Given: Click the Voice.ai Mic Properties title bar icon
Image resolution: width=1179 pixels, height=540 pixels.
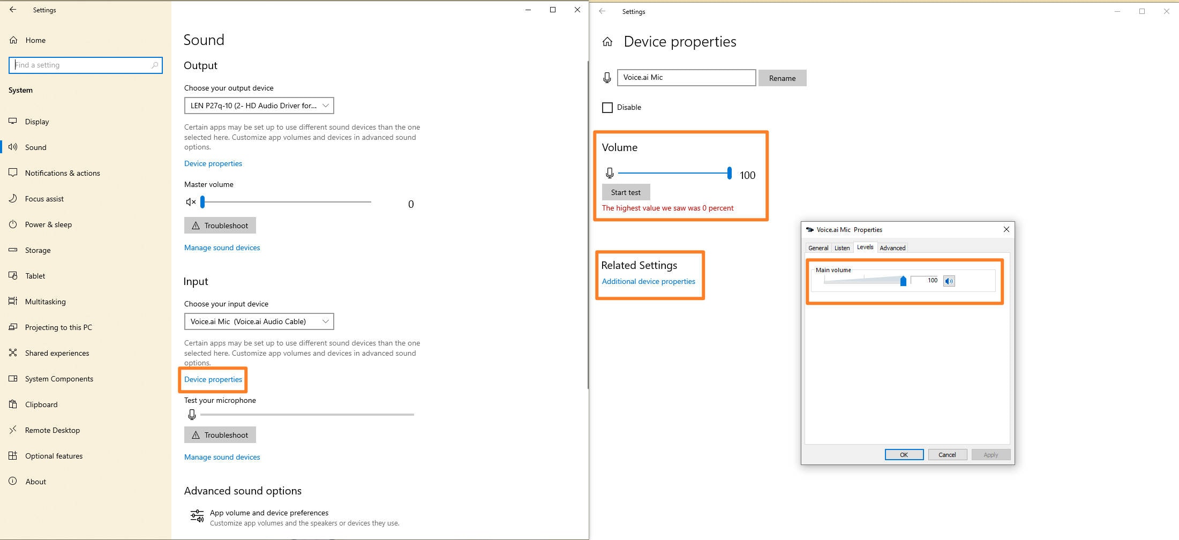Looking at the screenshot, I should pyautogui.click(x=809, y=230).
